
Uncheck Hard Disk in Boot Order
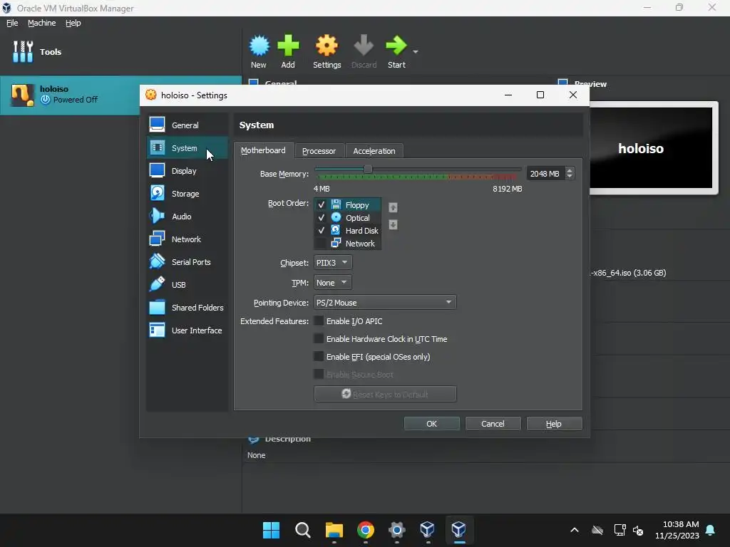pos(322,230)
